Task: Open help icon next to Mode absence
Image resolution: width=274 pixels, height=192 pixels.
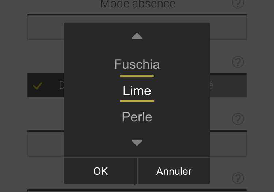Action: [x=238, y=4]
